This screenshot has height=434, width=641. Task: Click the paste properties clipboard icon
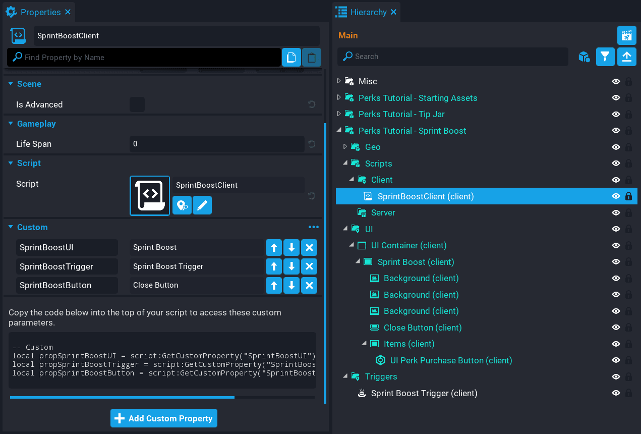pyautogui.click(x=312, y=58)
